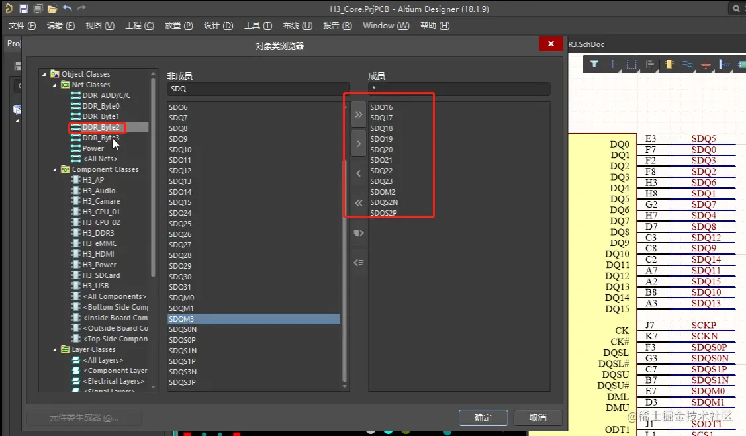This screenshot has height=436, width=746.
Task: Collapse the Layer Classes node
Action: coord(55,349)
